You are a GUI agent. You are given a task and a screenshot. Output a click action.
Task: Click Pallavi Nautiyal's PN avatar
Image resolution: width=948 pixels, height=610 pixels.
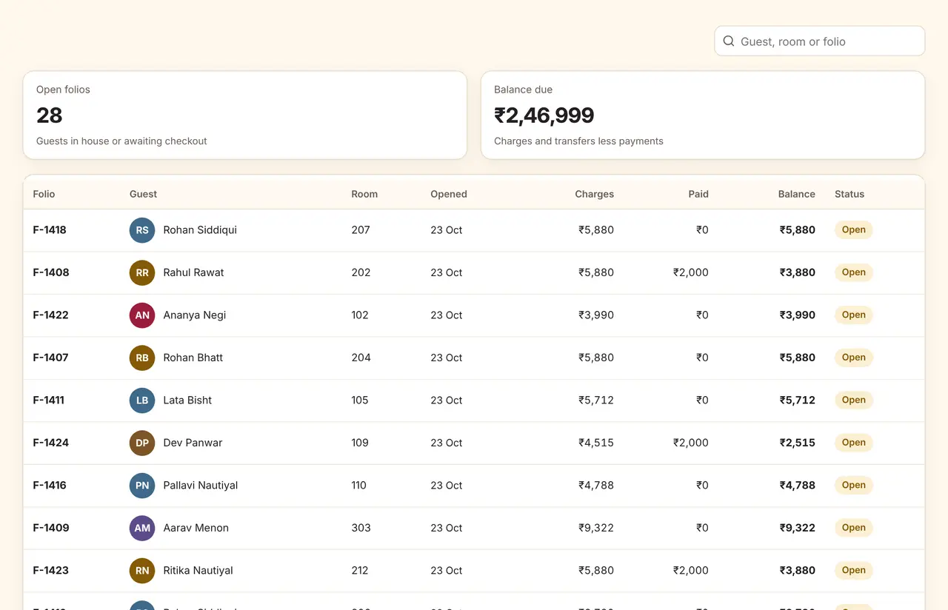[142, 486]
